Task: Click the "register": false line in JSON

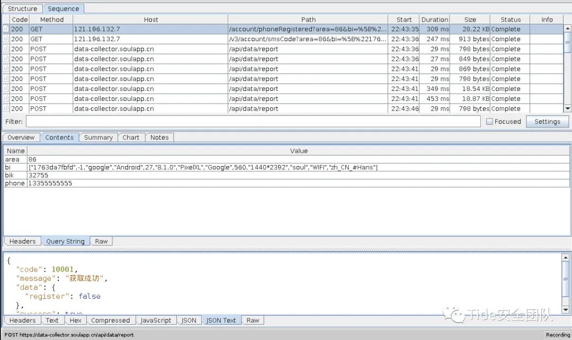Action: point(62,296)
